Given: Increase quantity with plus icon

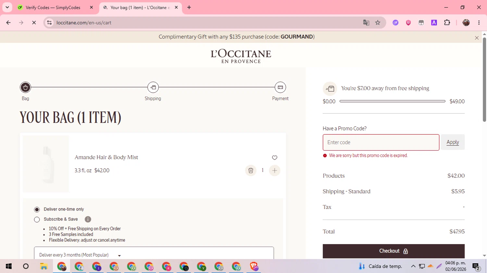Looking at the screenshot, I should click(275, 170).
